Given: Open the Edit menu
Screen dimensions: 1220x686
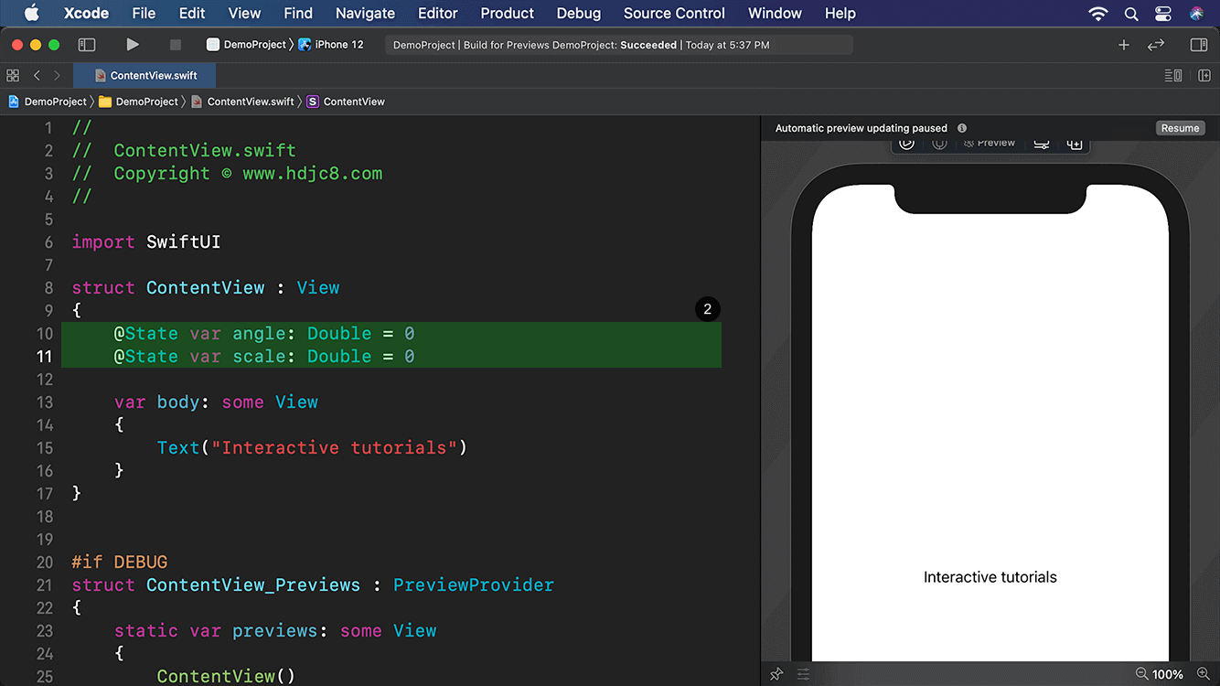Looking at the screenshot, I should [x=192, y=13].
